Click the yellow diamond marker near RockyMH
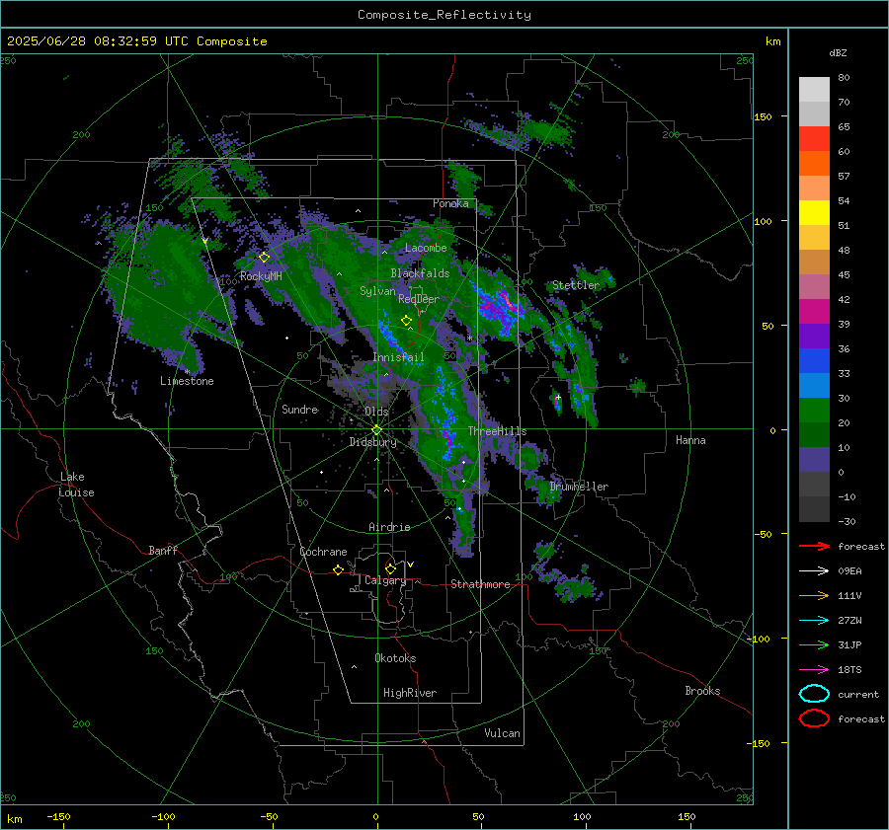Image resolution: width=889 pixels, height=830 pixels. tap(264, 258)
